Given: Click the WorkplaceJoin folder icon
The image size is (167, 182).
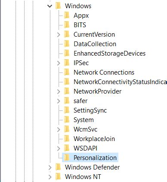Looking at the screenshot, I should 67,138.
